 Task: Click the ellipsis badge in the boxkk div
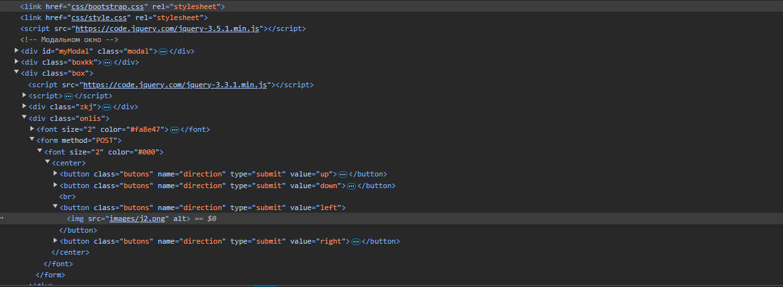[x=107, y=63]
